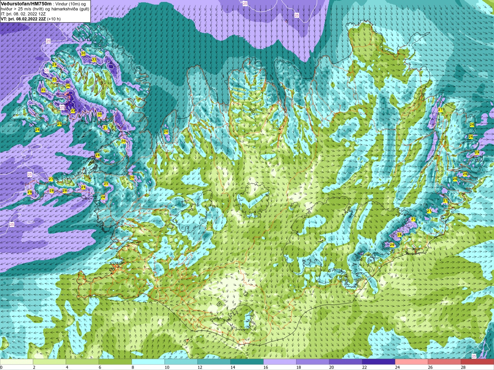Click the yellow gust marker 36
Screen dimensions: 494x370
(68, 86)
